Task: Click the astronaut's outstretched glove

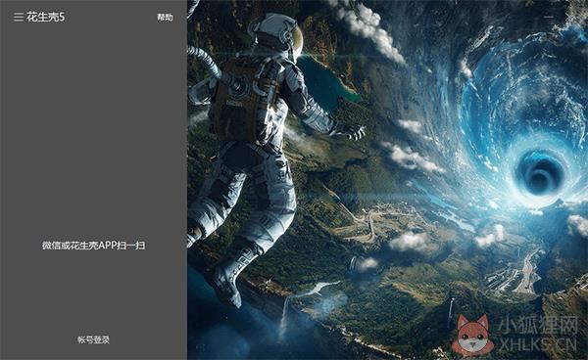Action: coord(353,131)
